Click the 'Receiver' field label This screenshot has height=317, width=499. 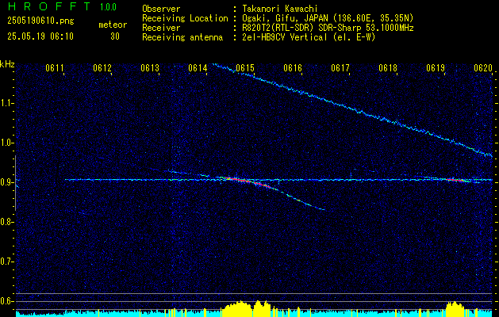click(x=161, y=28)
